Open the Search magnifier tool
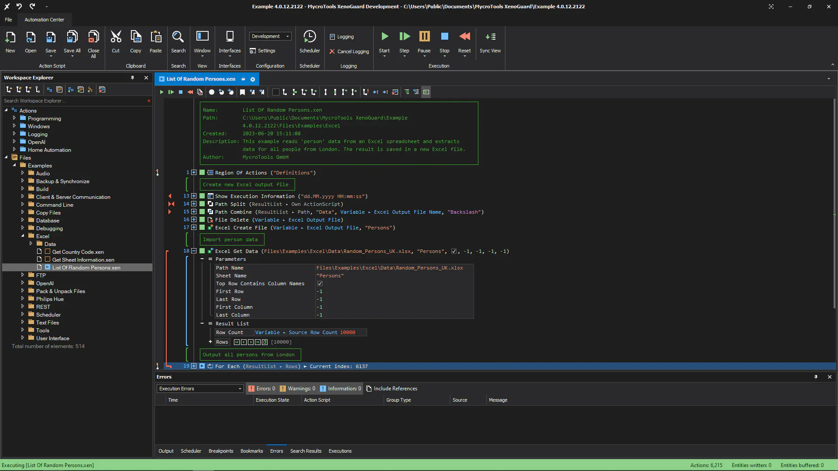Screen dimensions: 838x471 pos(178,37)
